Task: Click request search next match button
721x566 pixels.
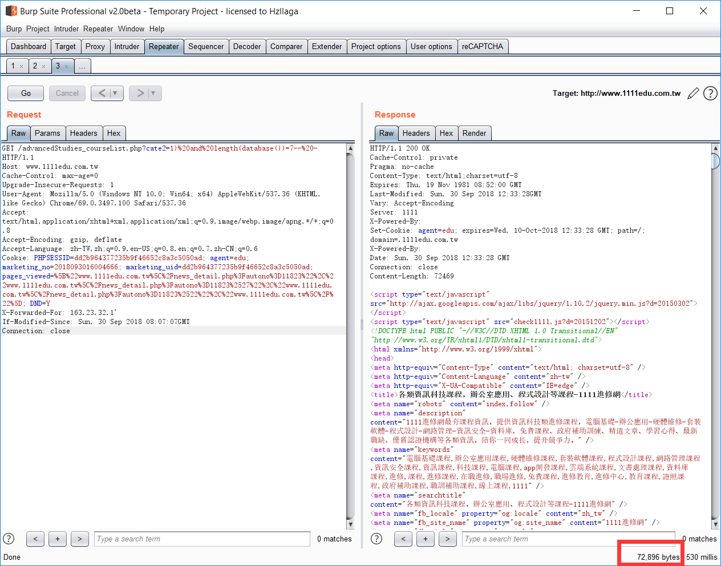Action: (x=80, y=539)
